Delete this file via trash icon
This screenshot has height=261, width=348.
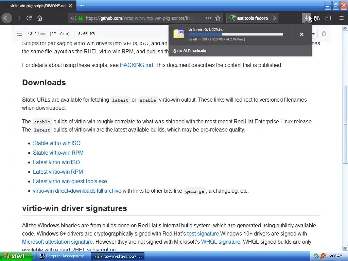(324, 34)
